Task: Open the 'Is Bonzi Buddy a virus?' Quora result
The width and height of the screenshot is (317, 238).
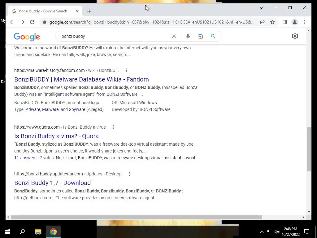Action: click(56, 136)
